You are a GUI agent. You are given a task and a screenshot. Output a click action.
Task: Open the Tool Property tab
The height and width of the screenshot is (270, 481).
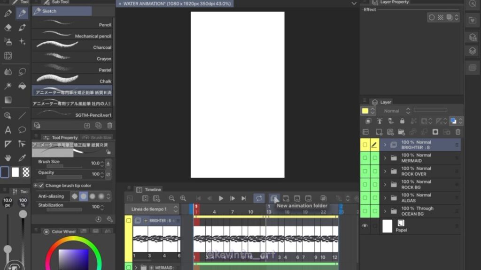point(61,137)
